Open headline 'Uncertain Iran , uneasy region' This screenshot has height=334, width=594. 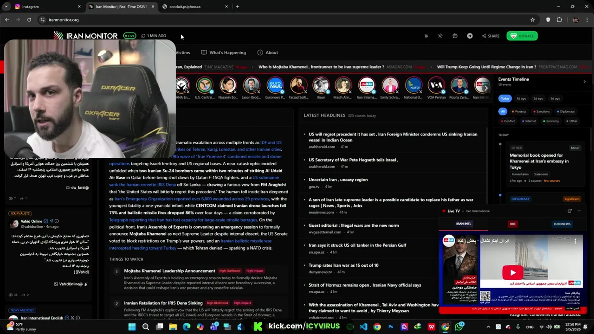point(338,180)
